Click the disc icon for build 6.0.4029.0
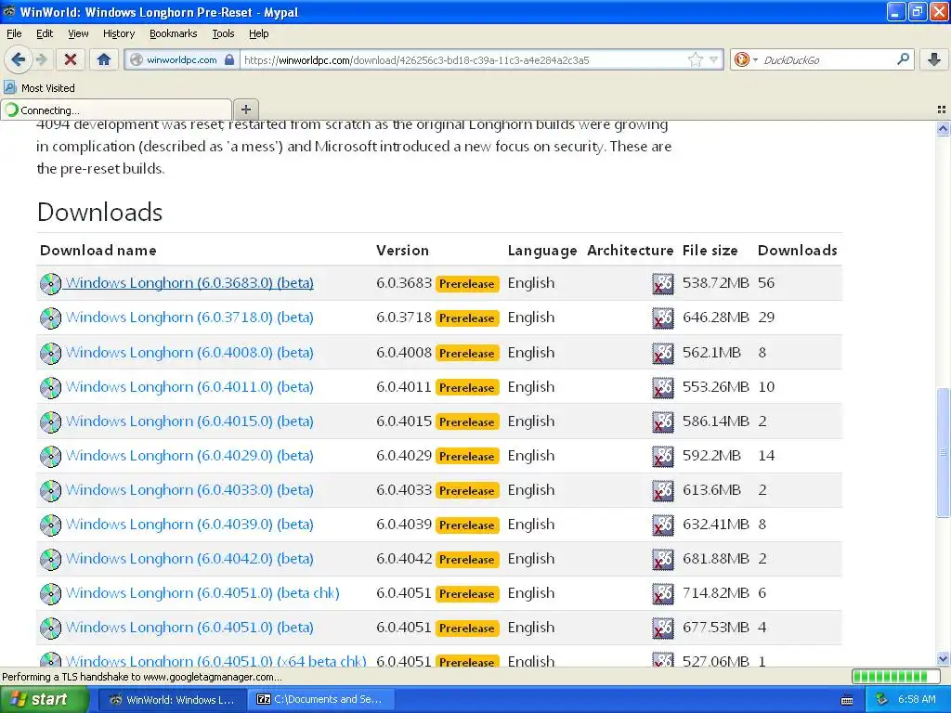This screenshot has height=713, width=951. (x=50, y=457)
